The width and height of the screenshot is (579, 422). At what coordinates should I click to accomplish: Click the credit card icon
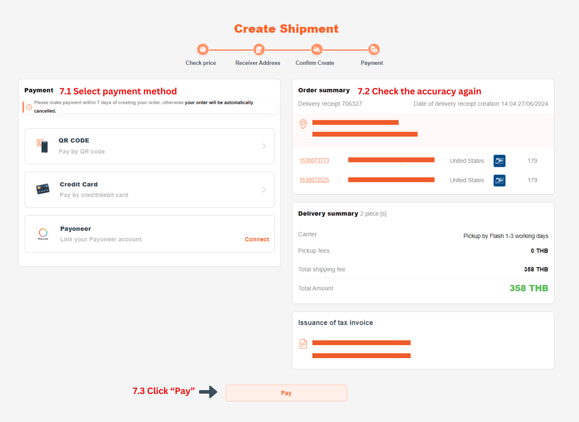43,189
